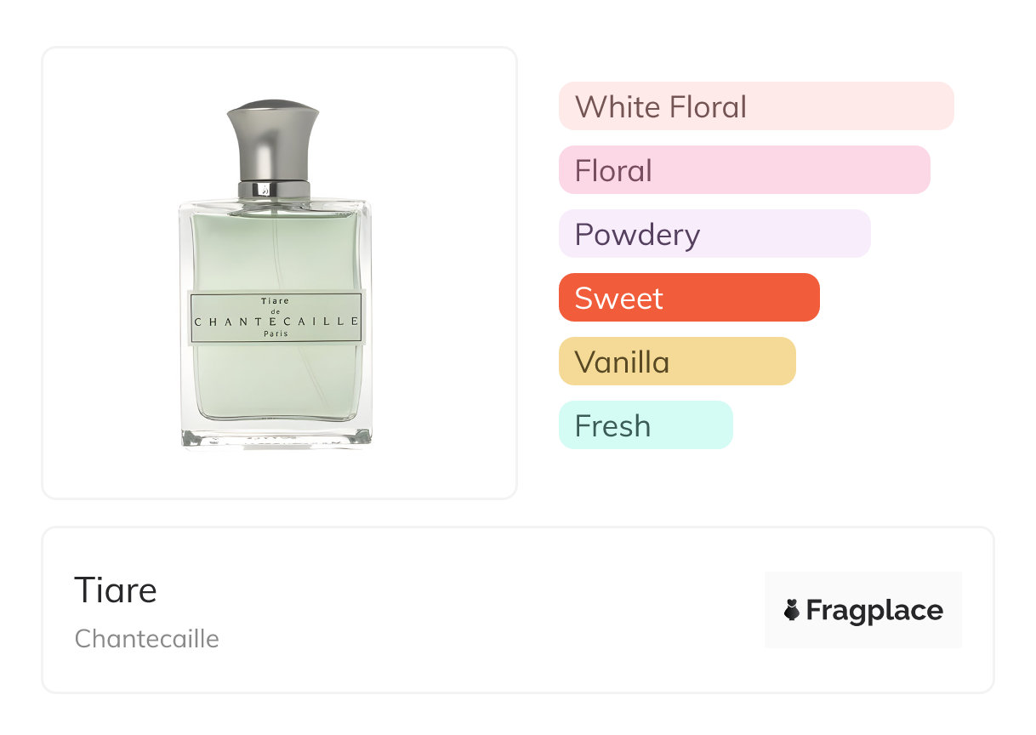Viewport: 1036px width, 735px height.
Task: Click the silver cap of the perfume bottle
Action: (x=273, y=136)
